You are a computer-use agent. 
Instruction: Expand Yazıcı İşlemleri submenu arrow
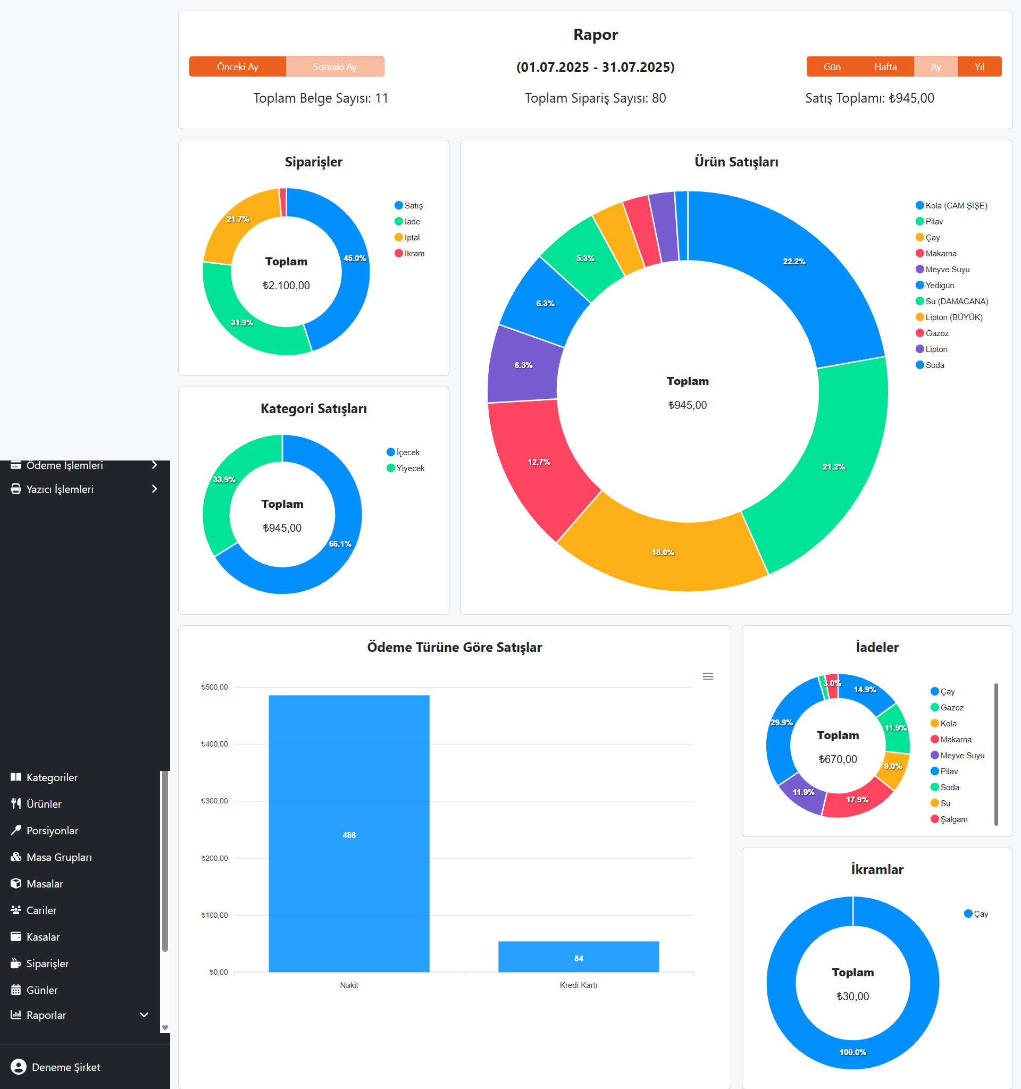click(154, 489)
